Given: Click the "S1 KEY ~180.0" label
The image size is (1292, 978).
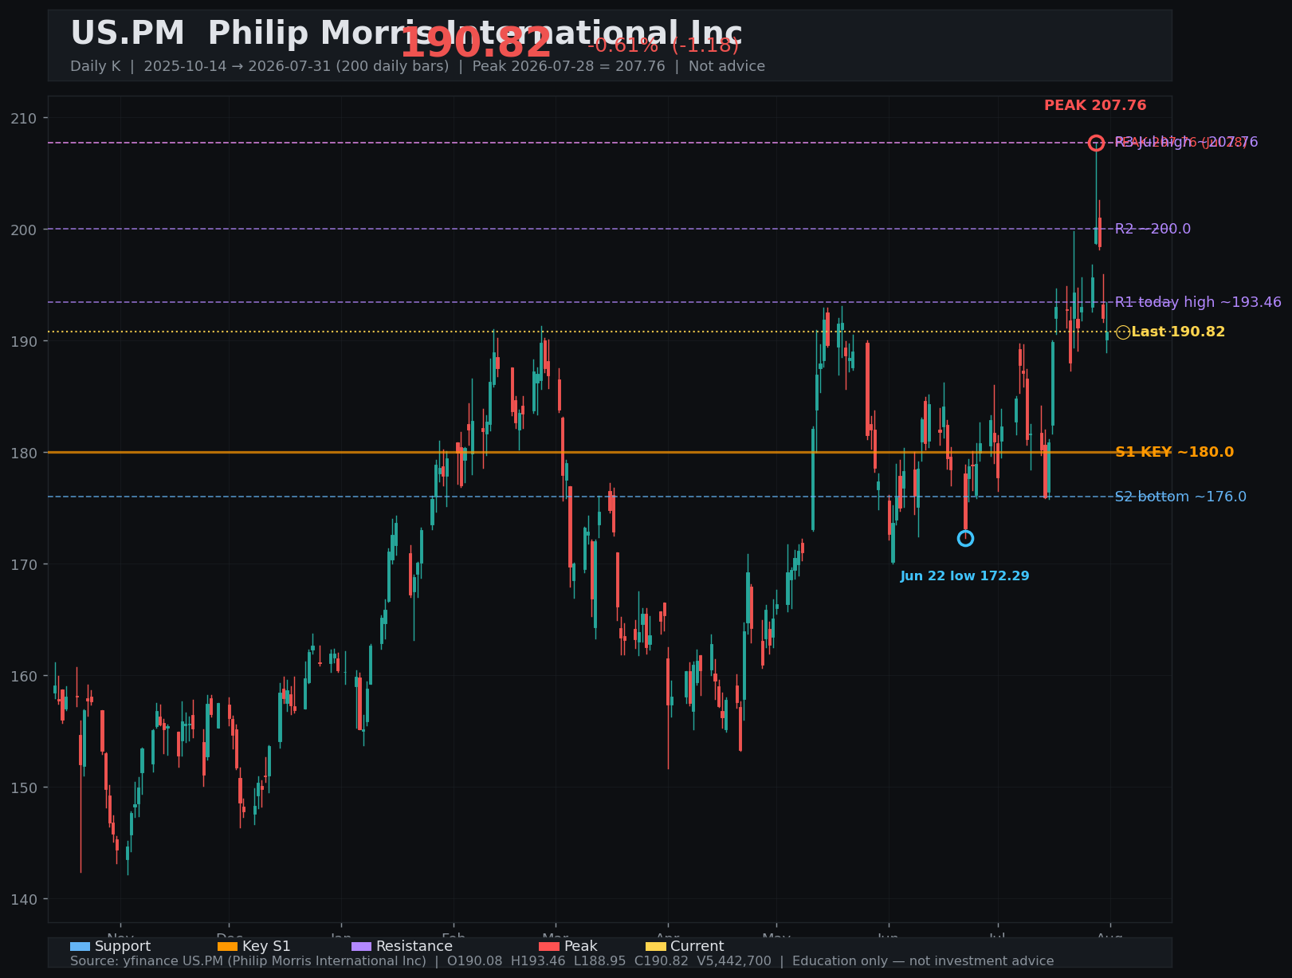Looking at the screenshot, I should click(1174, 452).
